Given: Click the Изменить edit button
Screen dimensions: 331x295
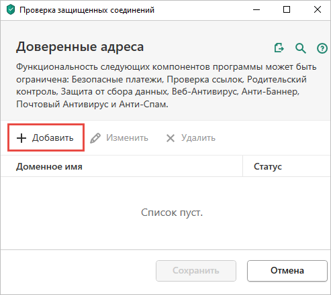Looking at the screenshot, I should click(119, 138).
